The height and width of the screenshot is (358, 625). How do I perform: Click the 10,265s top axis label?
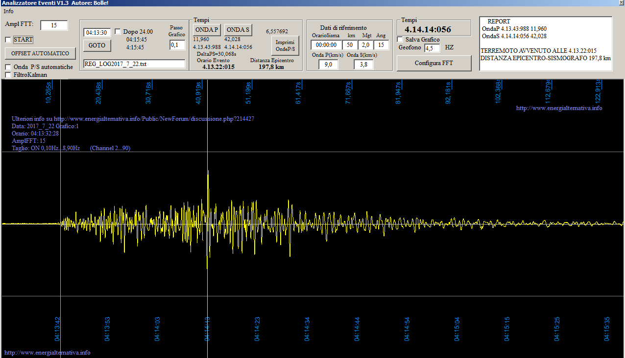coord(48,93)
